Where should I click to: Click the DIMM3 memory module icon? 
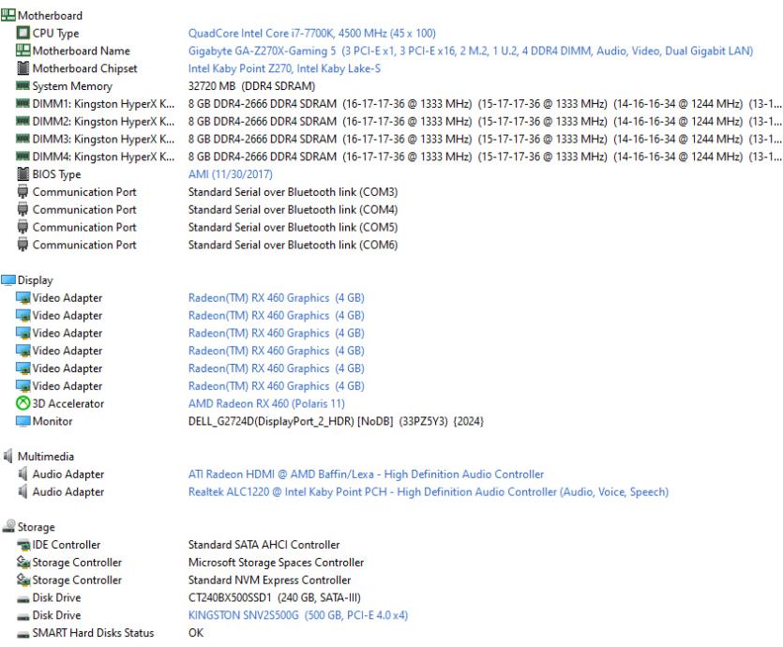23,139
